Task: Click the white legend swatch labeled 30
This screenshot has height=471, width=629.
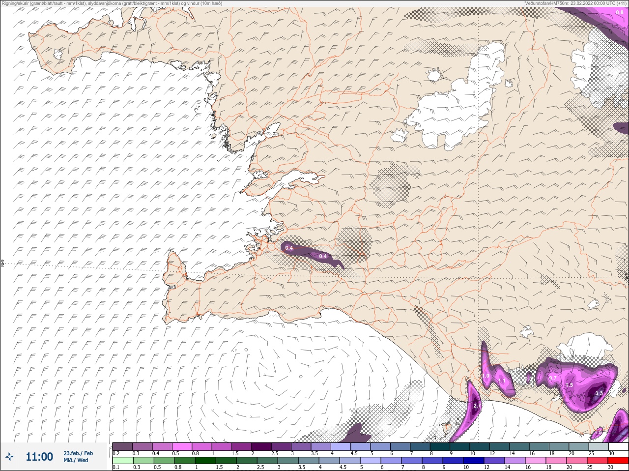Action: pos(618,446)
